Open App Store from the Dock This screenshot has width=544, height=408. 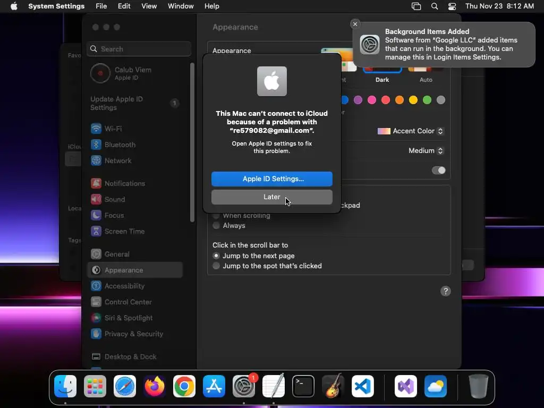click(214, 386)
